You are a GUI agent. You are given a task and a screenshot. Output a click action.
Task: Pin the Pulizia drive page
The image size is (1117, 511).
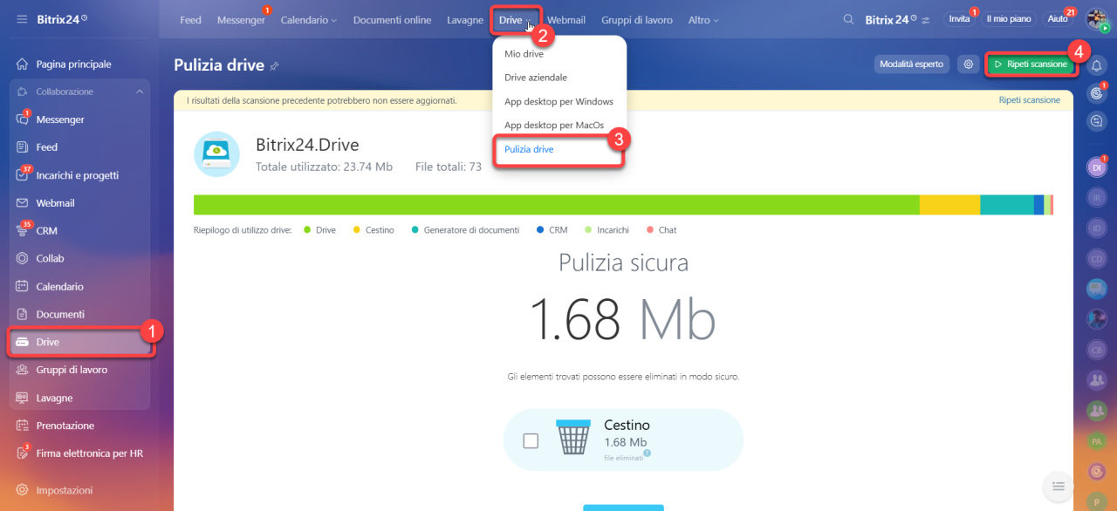pyautogui.click(x=274, y=65)
